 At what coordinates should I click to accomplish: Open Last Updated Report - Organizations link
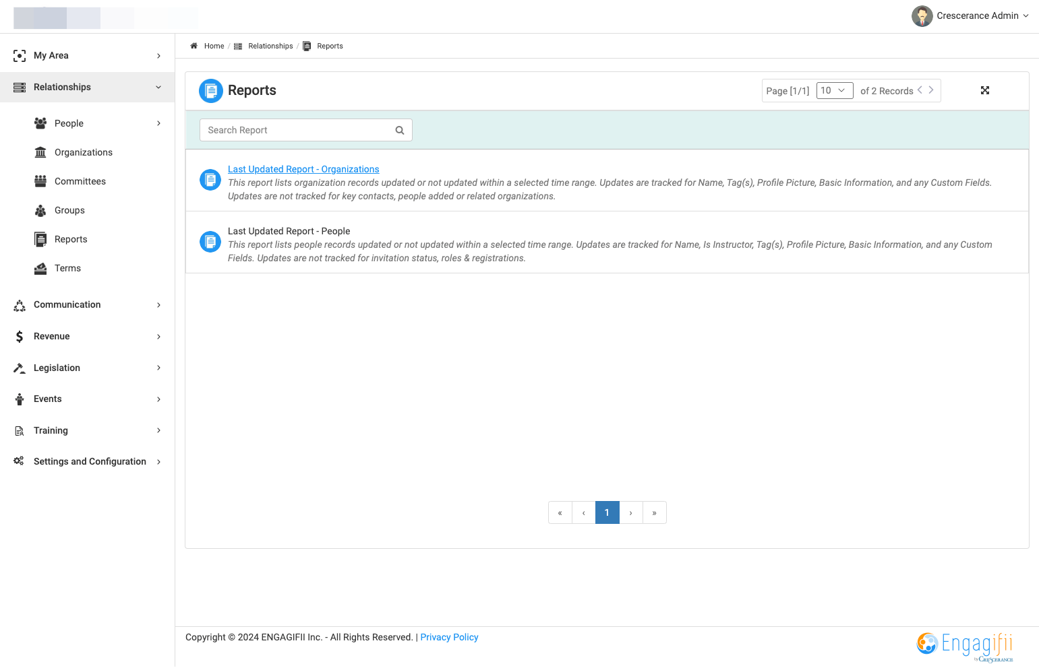click(x=303, y=169)
